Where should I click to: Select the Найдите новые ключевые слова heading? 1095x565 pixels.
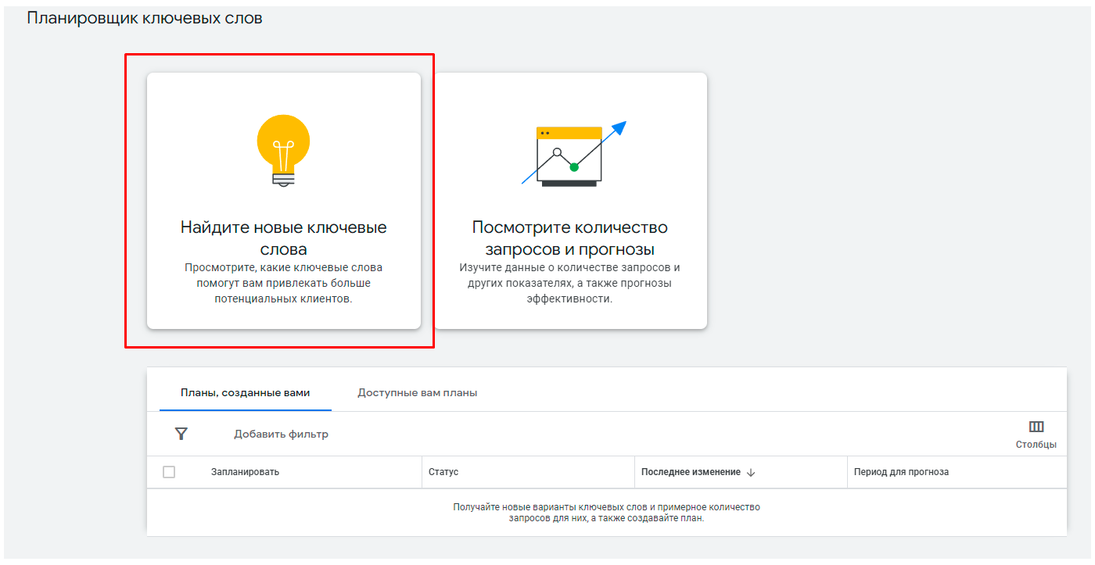pyautogui.click(x=283, y=238)
